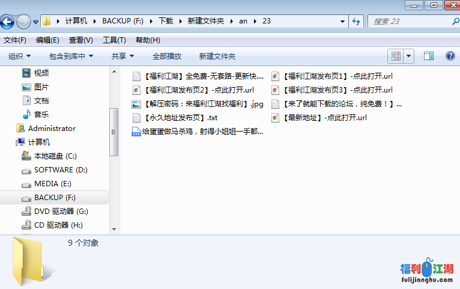
Task: Expand the 包含到库中 dropdown
Action: tap(71, 56)
